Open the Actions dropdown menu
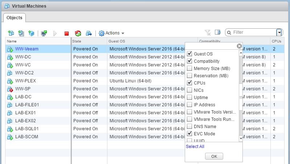Image resolution: width=290 pixels, height=164 pixels. pyautogui.click(x=112, y=33)
